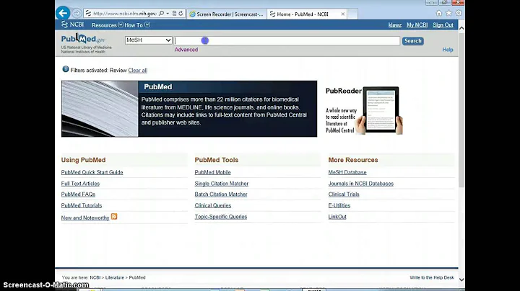Click the PubMed banner book image

pyautogui.click(x=100, y=109)
